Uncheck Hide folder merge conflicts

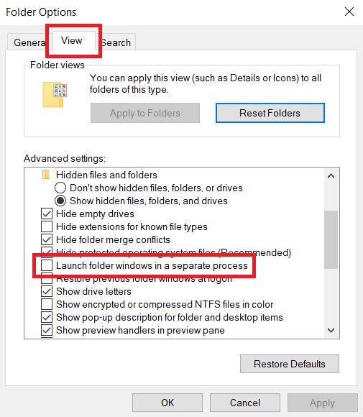47,239
